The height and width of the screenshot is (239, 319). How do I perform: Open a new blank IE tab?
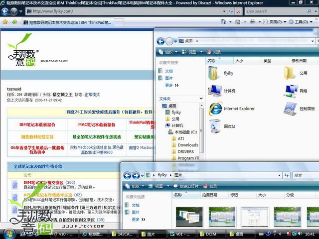tap(119, 22)
